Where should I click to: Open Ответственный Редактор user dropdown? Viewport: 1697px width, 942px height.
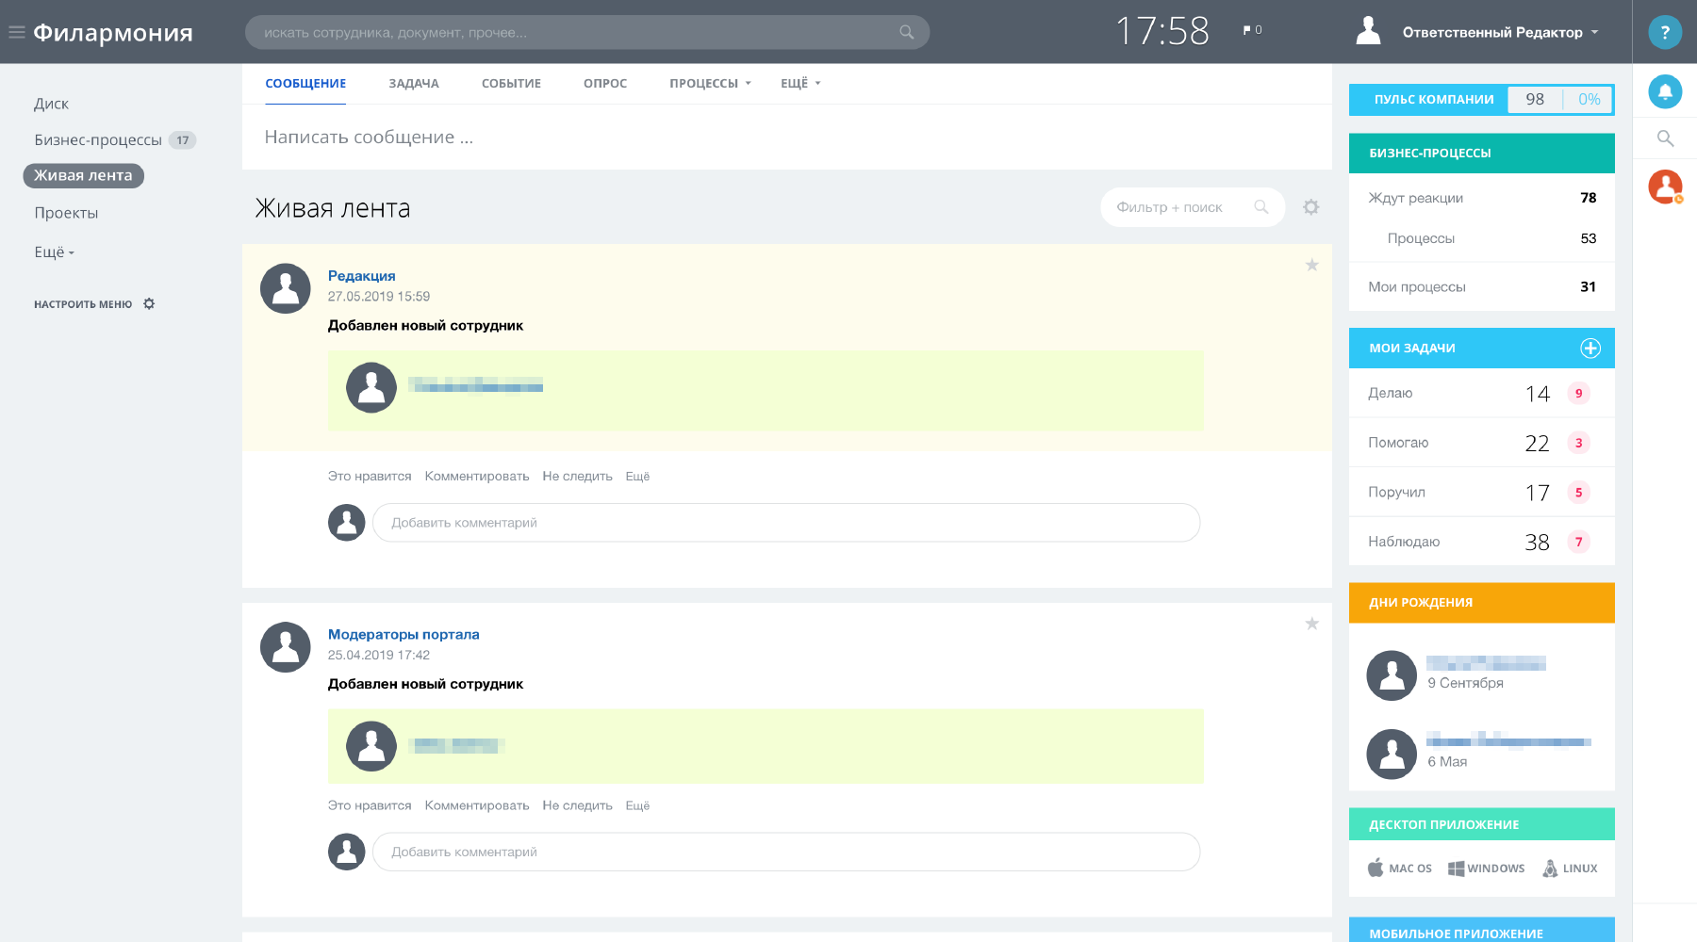click(x=1499, y=32)
